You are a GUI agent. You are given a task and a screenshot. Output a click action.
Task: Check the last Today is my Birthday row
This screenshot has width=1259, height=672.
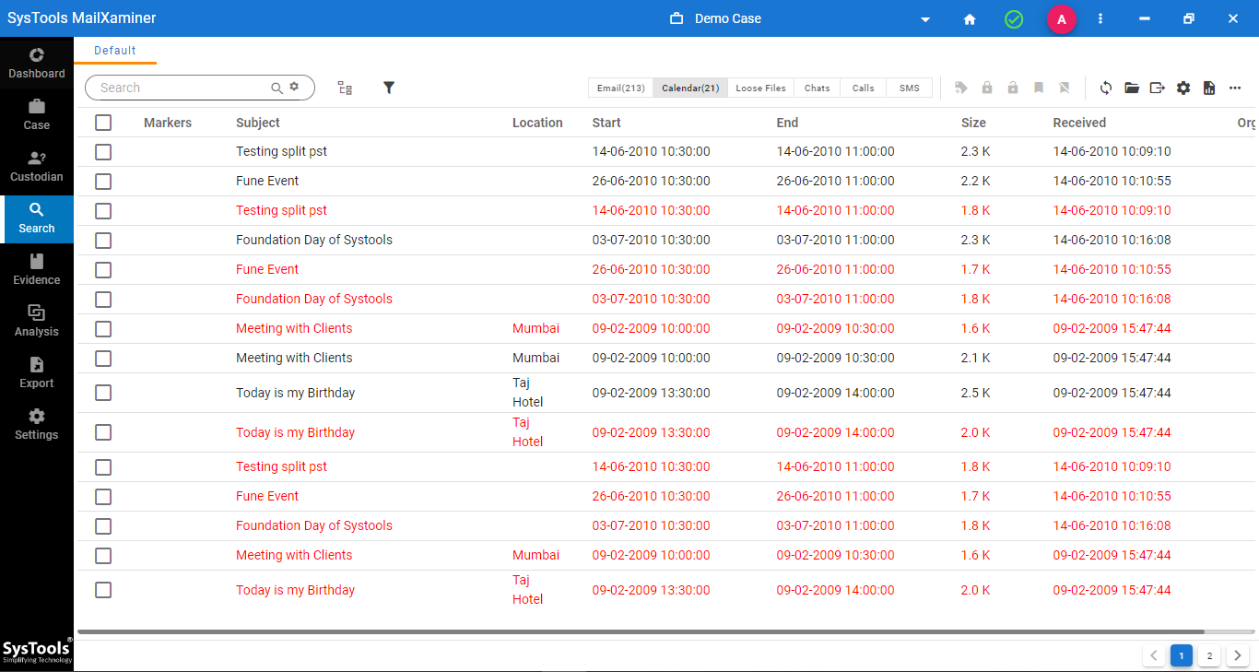(x=103, y=590)
